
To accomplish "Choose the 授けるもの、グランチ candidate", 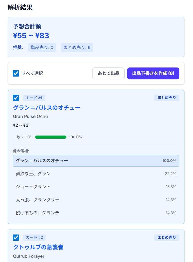I will pyautogui.click(x=96, y=213).
